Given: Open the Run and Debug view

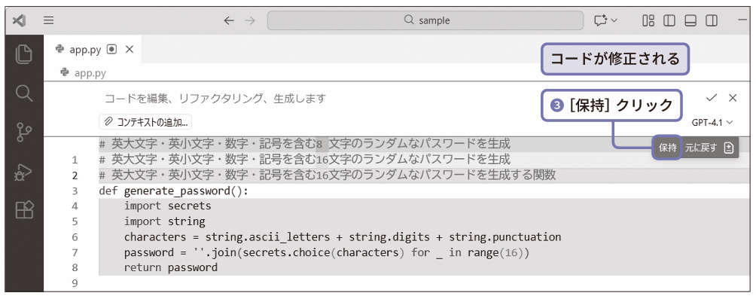Looking at the screenshot, I should pos(23,172).
